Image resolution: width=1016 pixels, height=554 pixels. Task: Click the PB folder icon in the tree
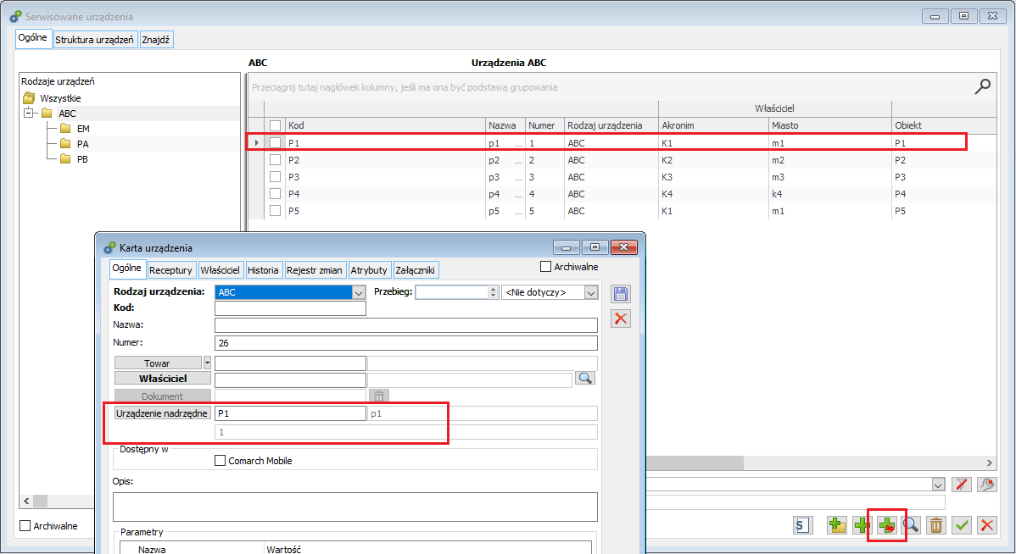pos(65,158)
